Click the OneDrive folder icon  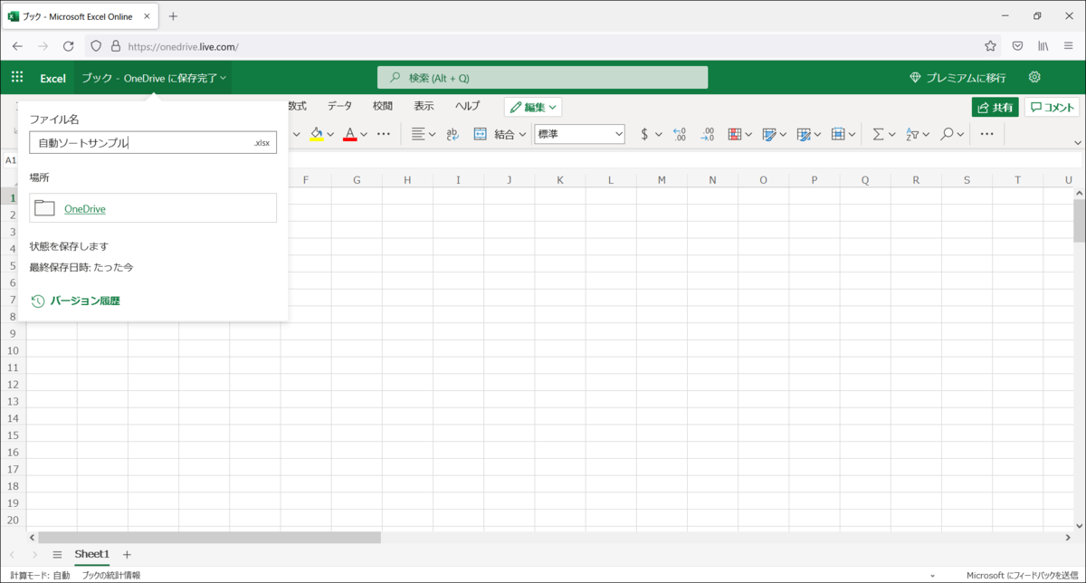point(44,208)
